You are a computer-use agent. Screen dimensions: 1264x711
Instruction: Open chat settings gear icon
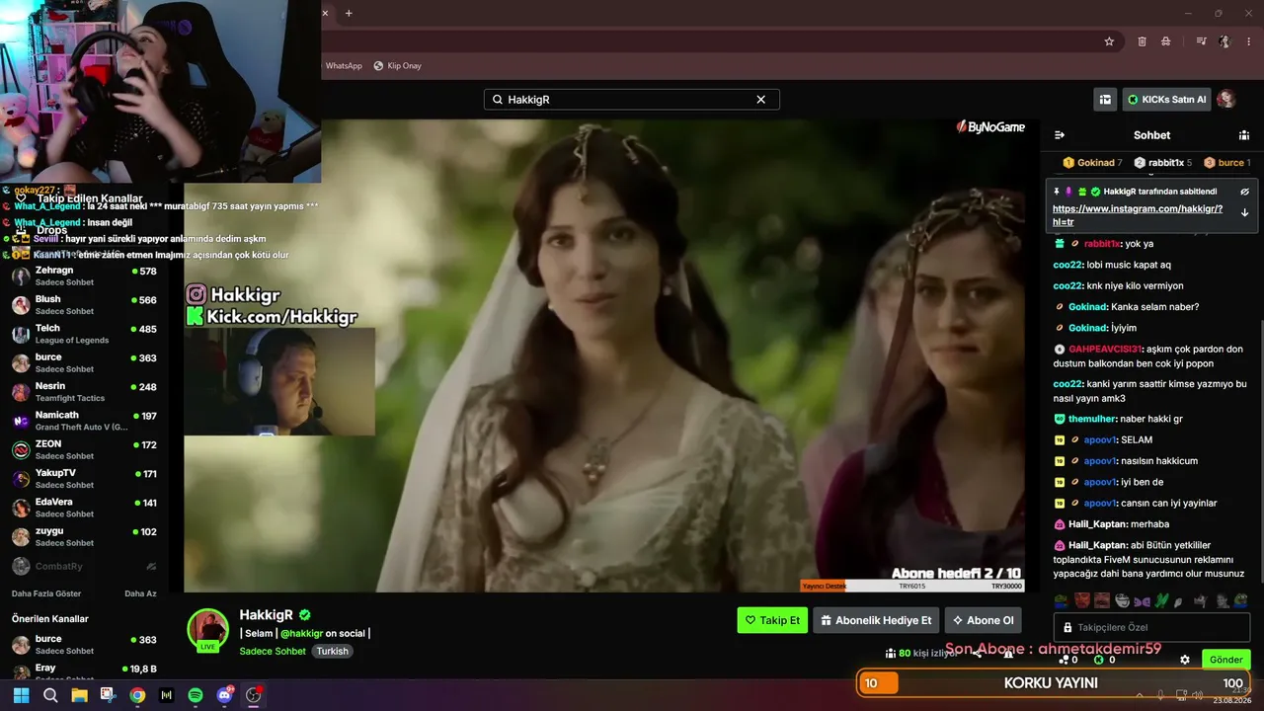coord(1185,660)
